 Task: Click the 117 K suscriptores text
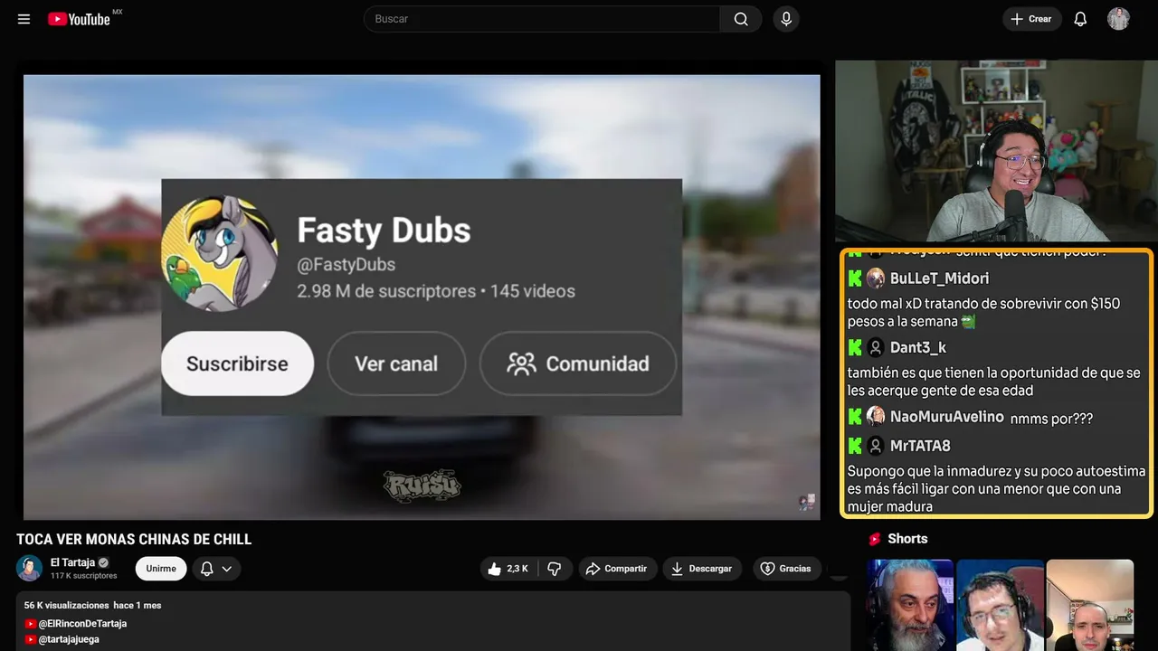(84, 576)
